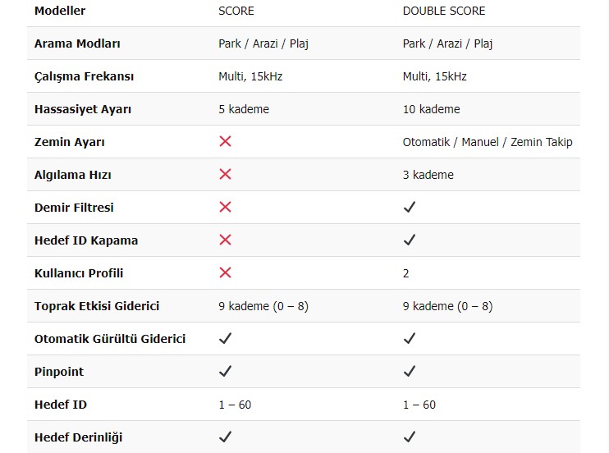This screenshot has width=609, height=453.
Task: Click the red X in Algılama Hızı row
Action: tap(225, 174)
